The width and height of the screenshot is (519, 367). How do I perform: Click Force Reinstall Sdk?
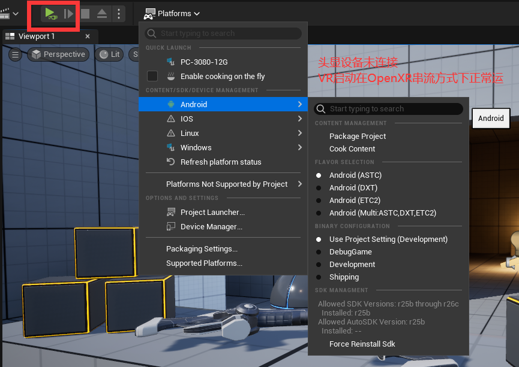(388, 344)
